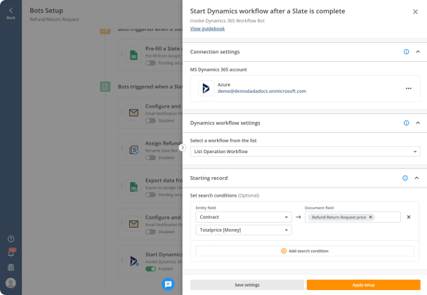Toggle the Assign Refund bot switch
Viewport: 427px width, 295px height.
tap(150, 158)
